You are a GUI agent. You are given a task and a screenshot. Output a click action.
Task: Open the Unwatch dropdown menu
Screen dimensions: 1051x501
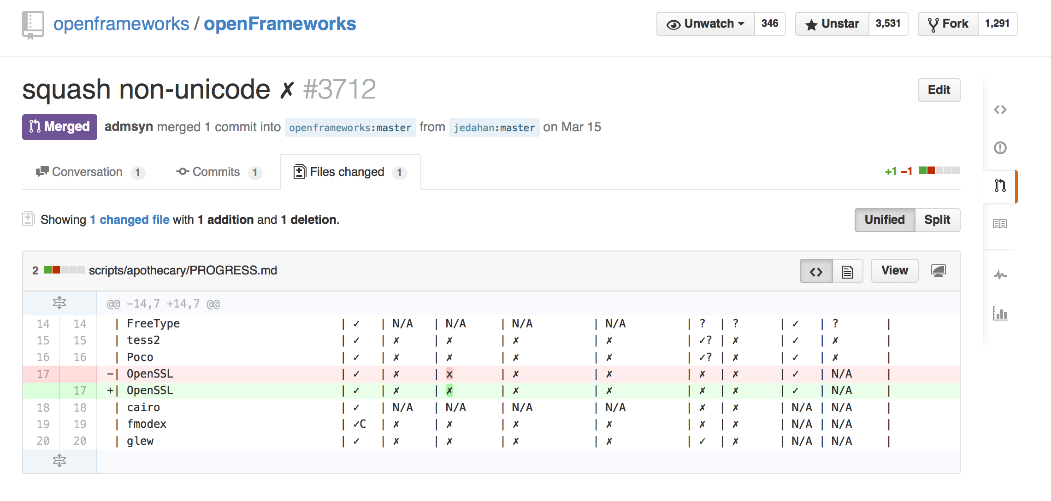pyautogui.click(x=706, y=24)
